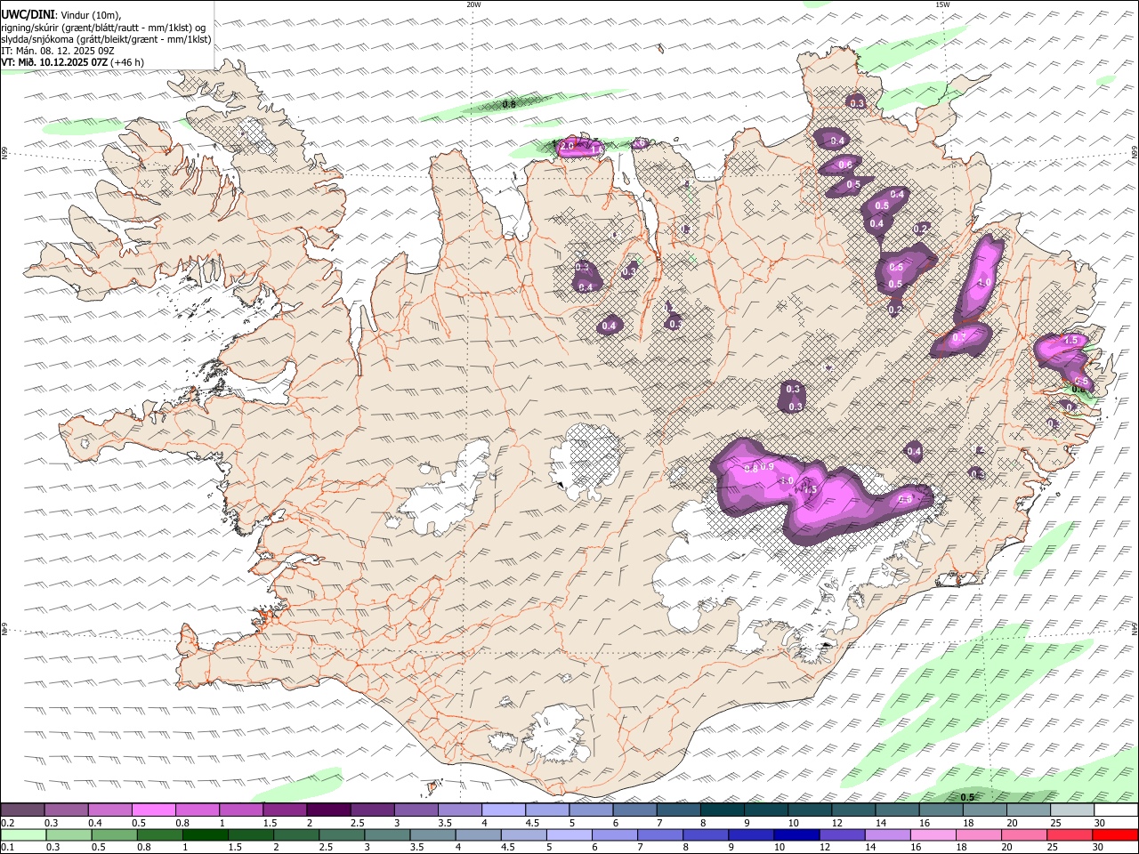
Task: Click the 20W longitude label at top
Action: [x=473, y=4]
